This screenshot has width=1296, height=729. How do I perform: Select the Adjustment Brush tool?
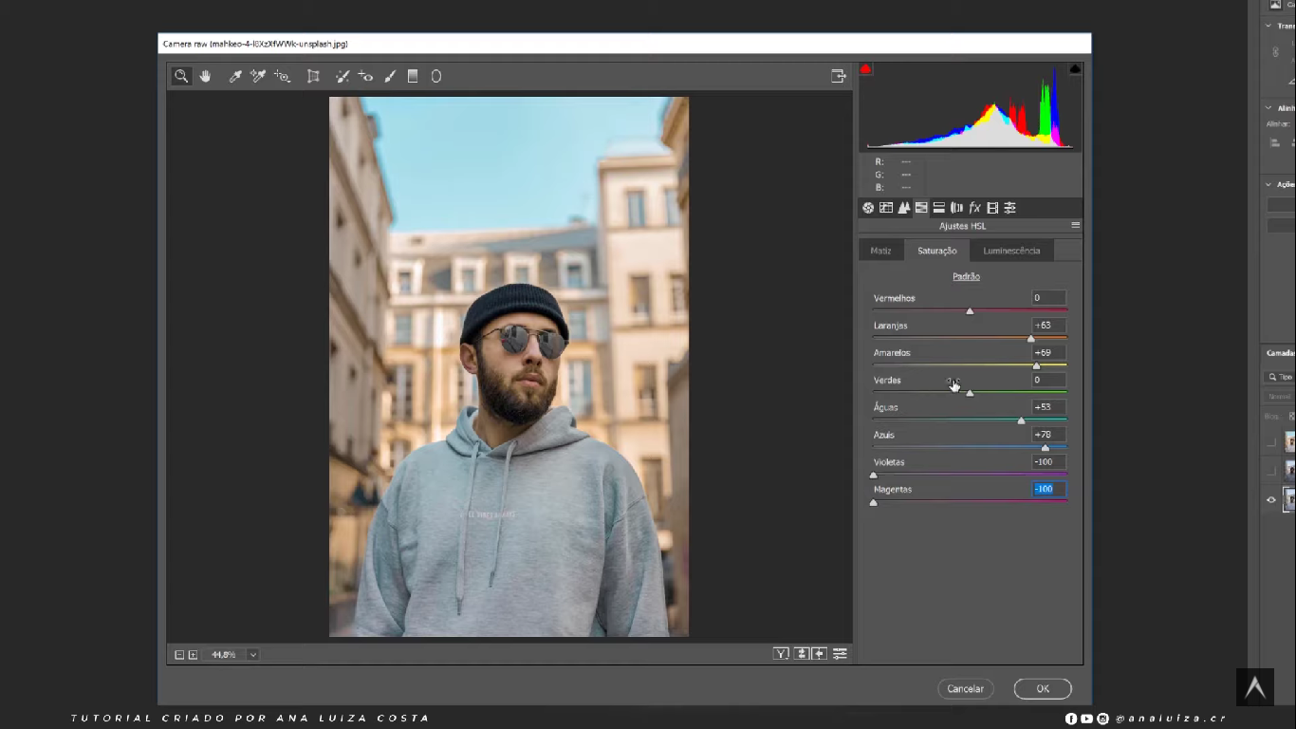pos(390,76)
